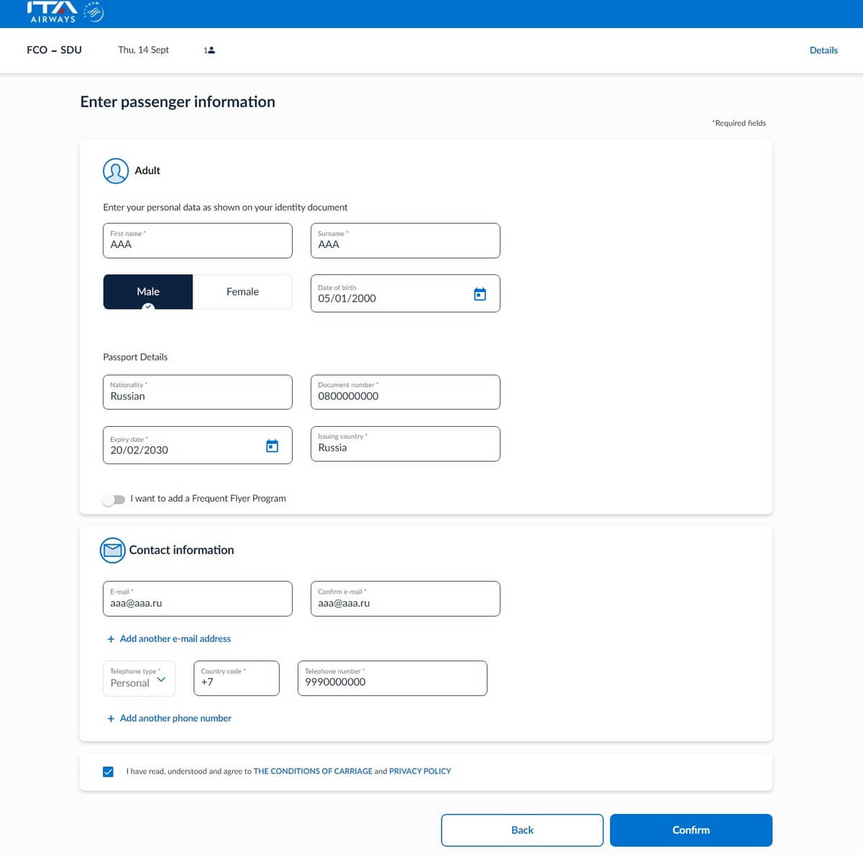Click the Adult passenger avatar icon

click(x=116, y=171)
